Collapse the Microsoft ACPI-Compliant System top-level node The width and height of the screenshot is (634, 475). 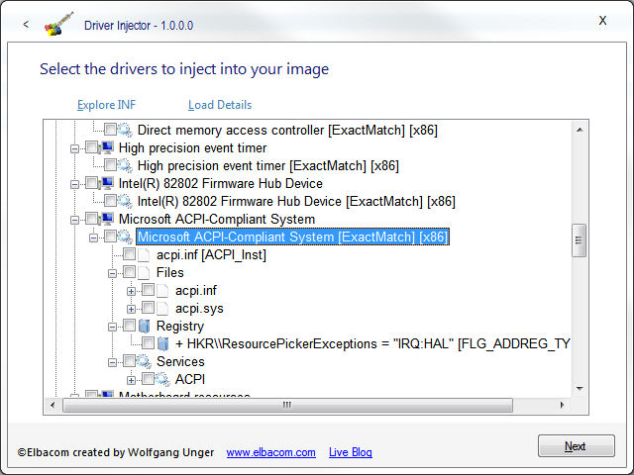[x=74, y=219]
